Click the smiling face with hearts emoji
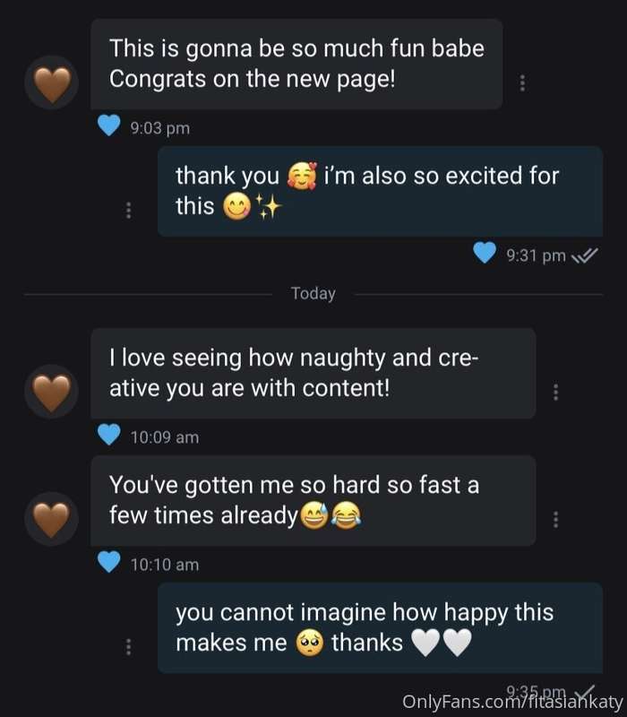The width and height of the screenshot is (627, 717). point(302,176)
